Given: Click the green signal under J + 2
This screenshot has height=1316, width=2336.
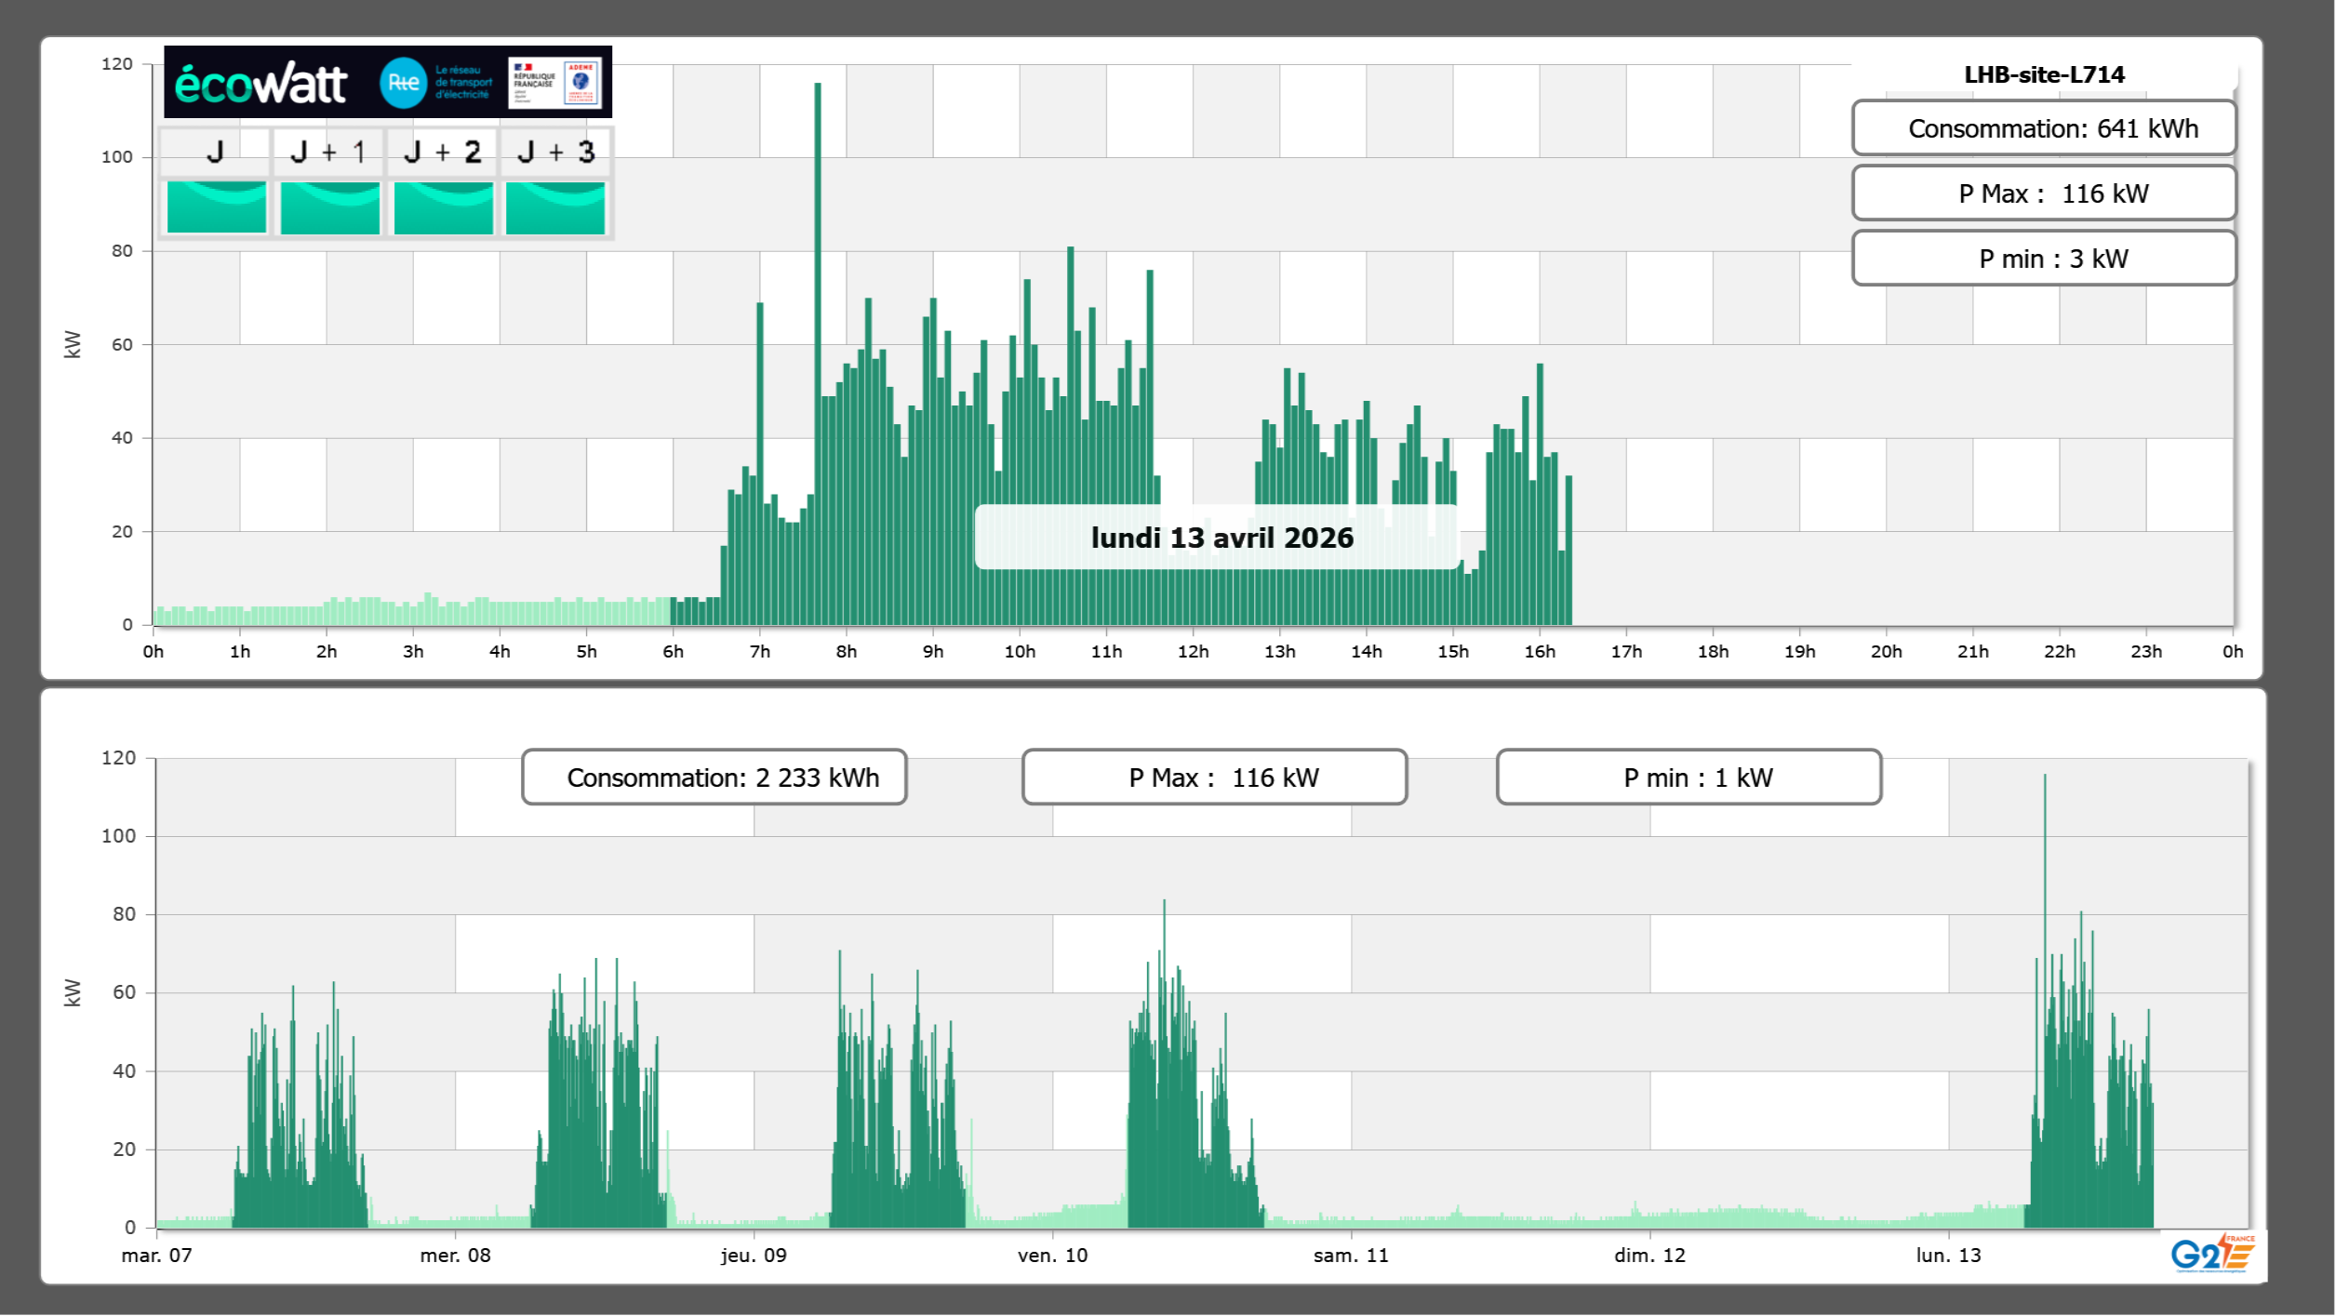Looking at the screenshot, I should tap(443, 206).
